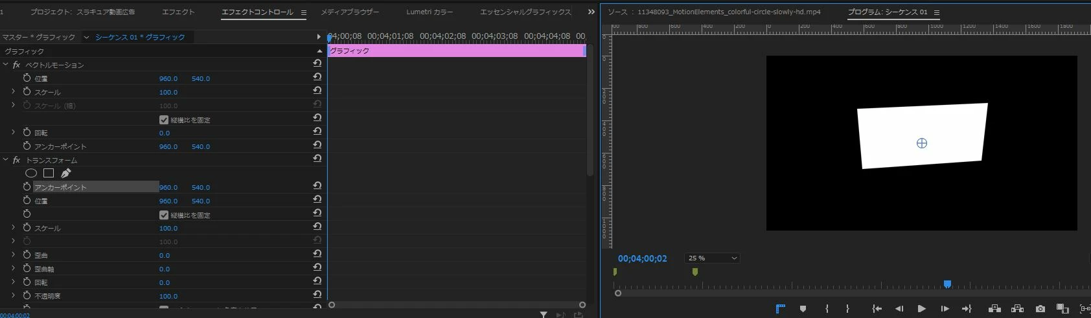Select the ellipse mask tool under トランスフォーム
The image size is (1091, 318).
tap(30, 173)
